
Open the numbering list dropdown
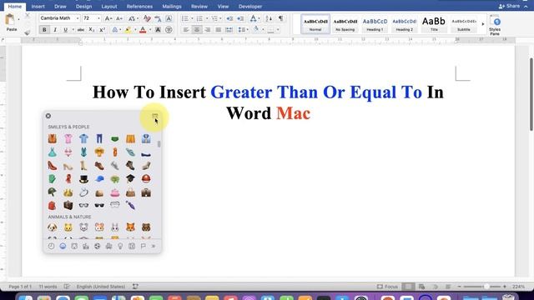[206, 18]
